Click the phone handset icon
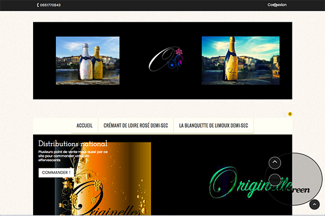Image resolution: width=325 pixels, height=216 pixels. pyautogui.click(x=38, y=5)
